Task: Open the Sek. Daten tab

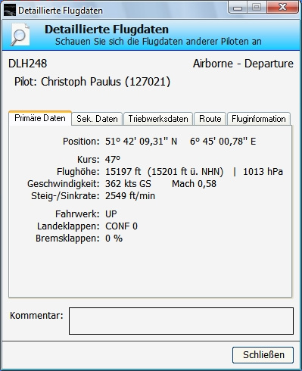Action: coord(97,119)
